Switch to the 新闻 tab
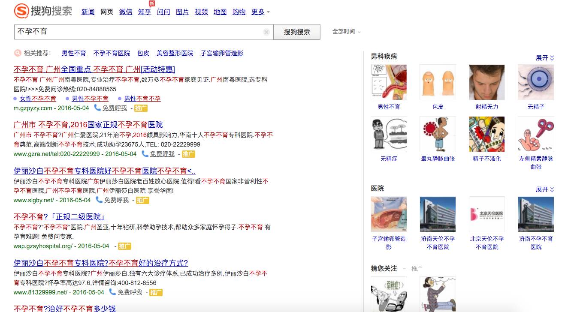The image size is (565, 312). 88,12
